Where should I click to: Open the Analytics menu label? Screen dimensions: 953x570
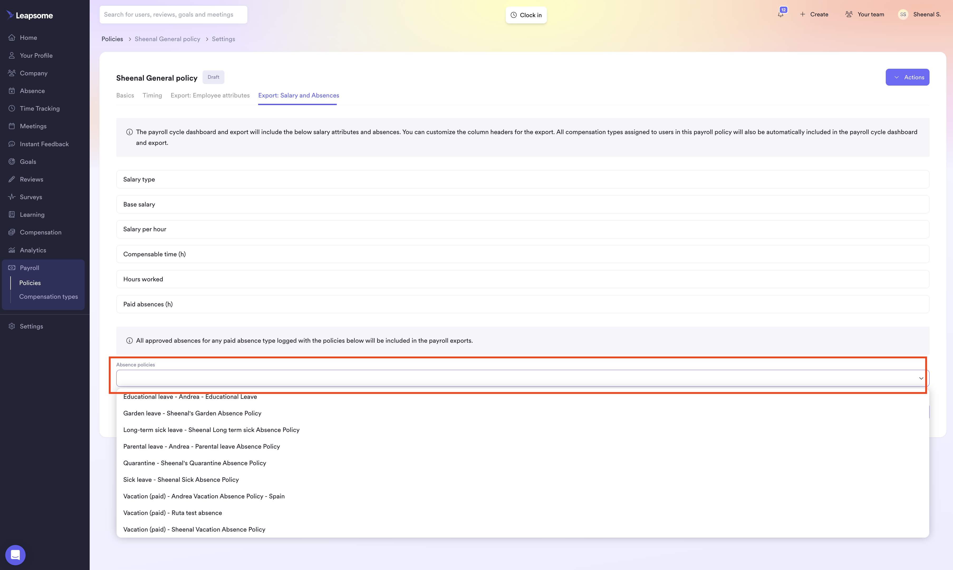coord(33,250)
